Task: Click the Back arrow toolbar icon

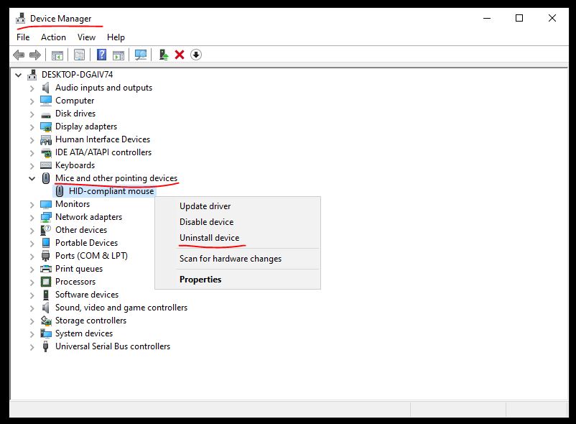Action: tap(19, 55)
